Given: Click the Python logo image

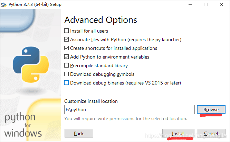Looking at the screenshot, I should click(31, 64).
